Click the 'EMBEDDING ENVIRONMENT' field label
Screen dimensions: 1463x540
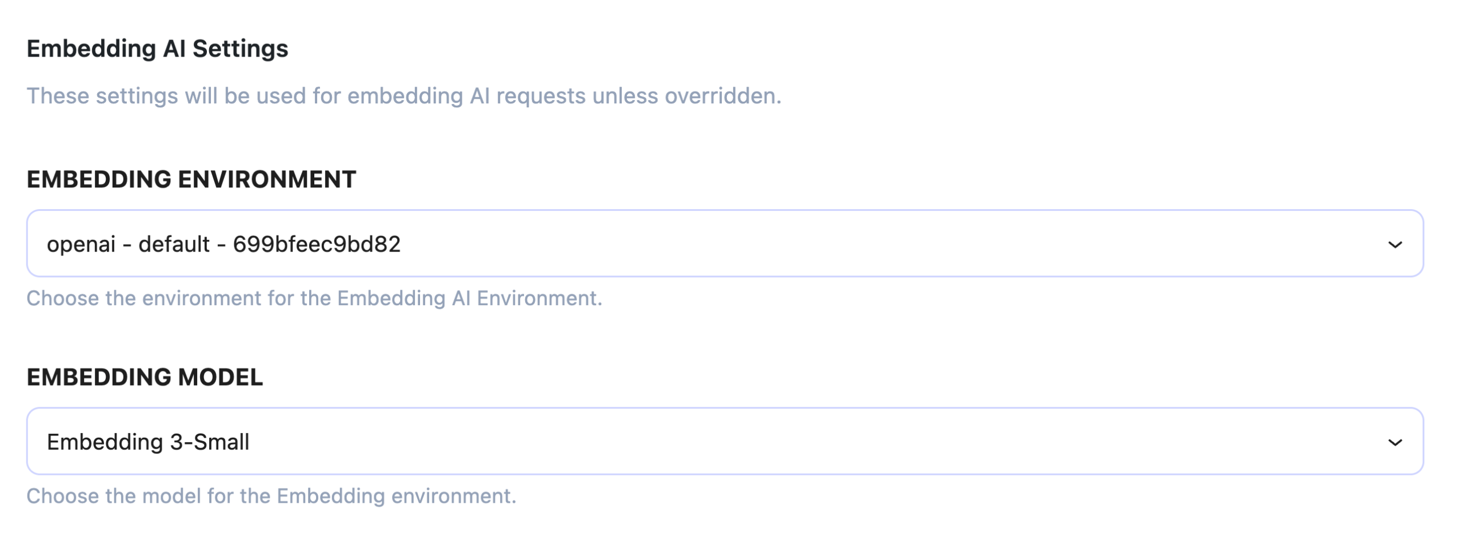191,179
